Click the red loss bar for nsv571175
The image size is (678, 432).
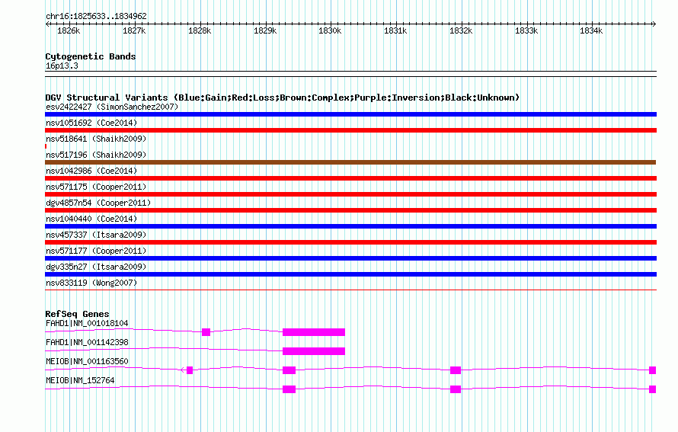point(350,194)
